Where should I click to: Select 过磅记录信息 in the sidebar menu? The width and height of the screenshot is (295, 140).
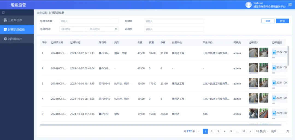tap(16, 29)
